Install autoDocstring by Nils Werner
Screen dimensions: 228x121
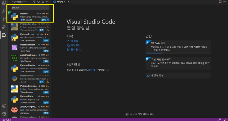click(46, 61)
